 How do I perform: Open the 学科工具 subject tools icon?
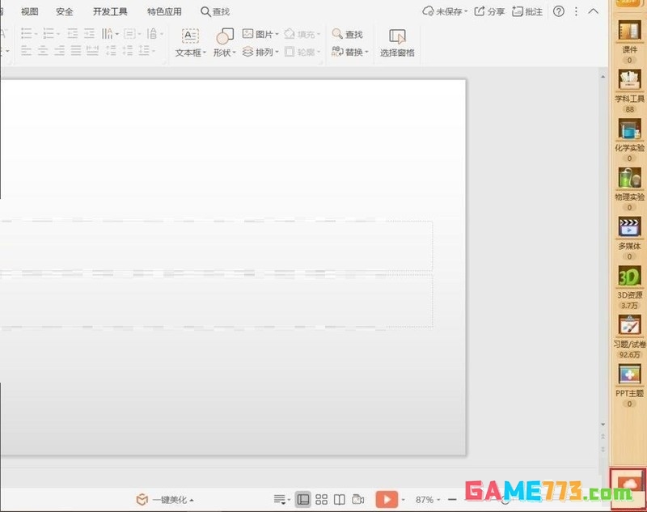pos(629,81)
